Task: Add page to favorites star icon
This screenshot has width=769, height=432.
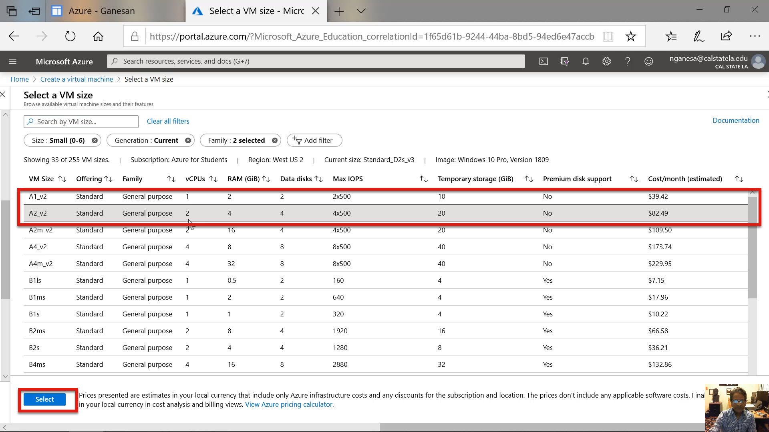Action: coord(631,36)
